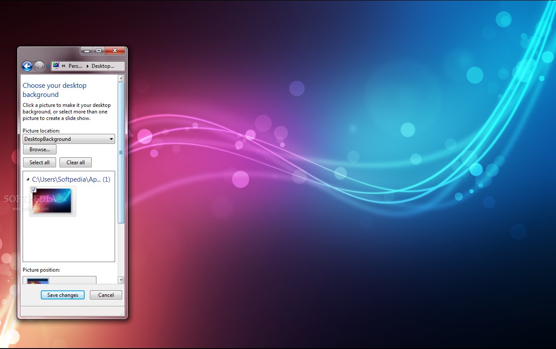Click the C:\Users\Softpedia\Ap... (1) group header
The width and height of the screenshot is (556, 349).
point(71,179)
